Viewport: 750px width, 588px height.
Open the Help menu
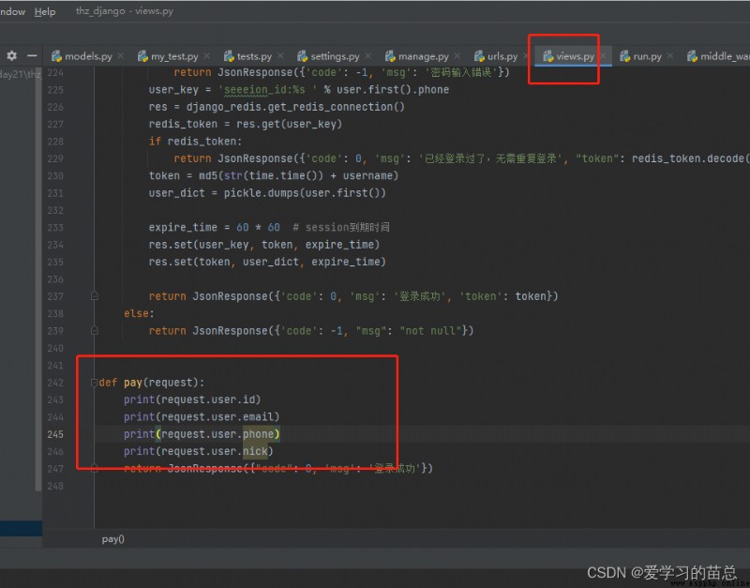pos(45,11)
